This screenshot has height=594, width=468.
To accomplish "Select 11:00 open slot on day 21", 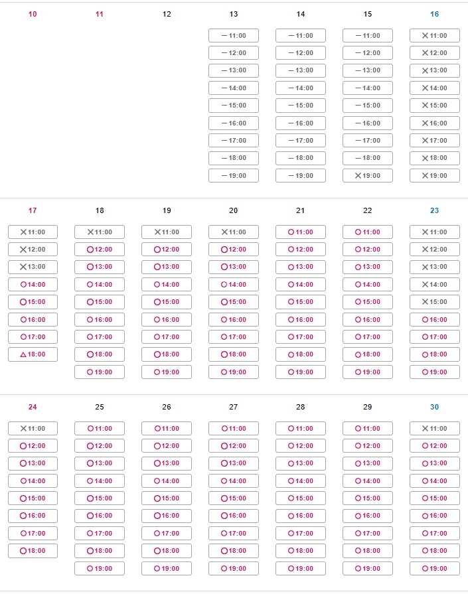I will click(x=301, y=232).
